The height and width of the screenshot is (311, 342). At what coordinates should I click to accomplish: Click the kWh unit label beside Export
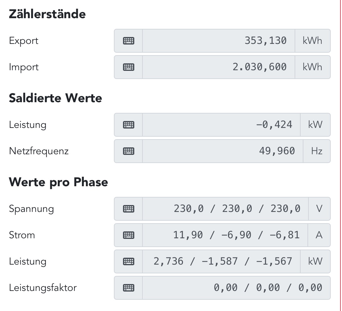(313, 41)
